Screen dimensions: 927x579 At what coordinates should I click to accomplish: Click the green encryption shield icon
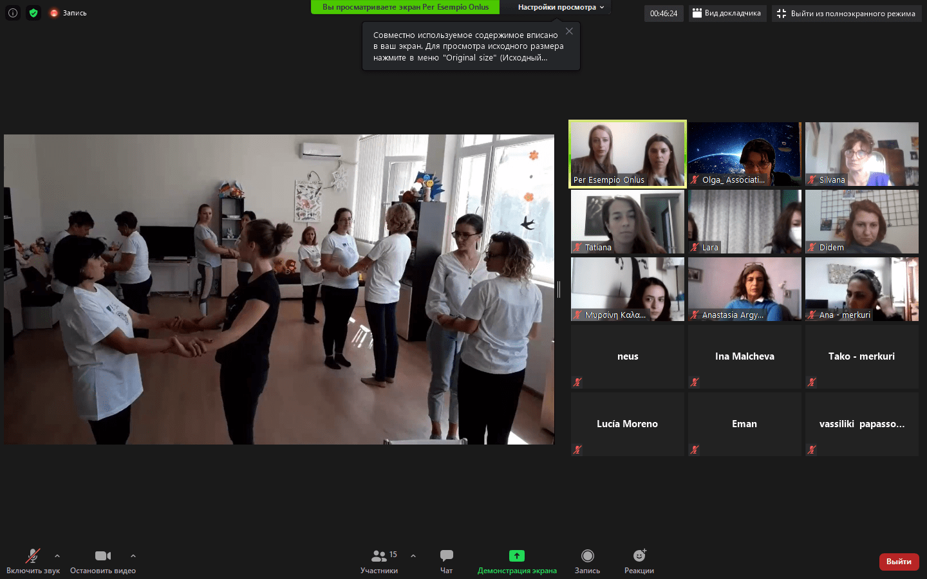coord(33,13)
